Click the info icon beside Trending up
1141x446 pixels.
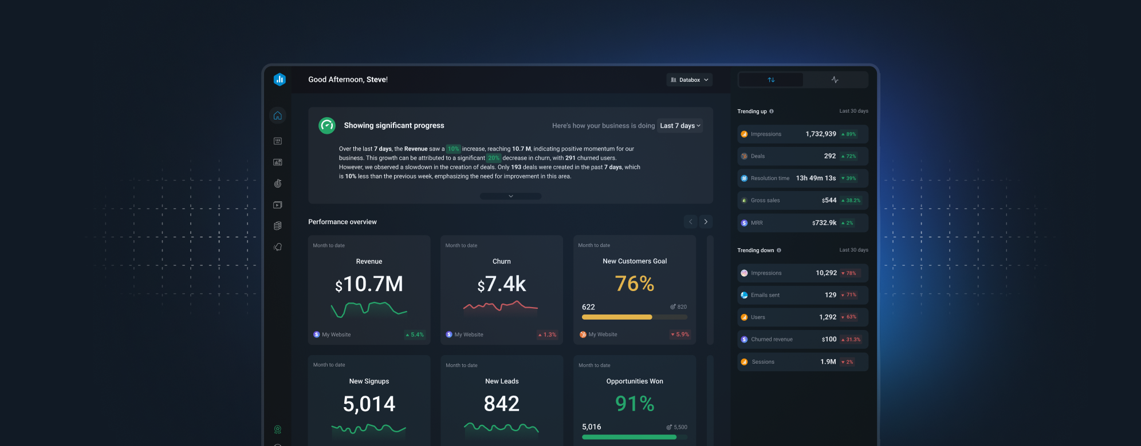pos(772,111)
